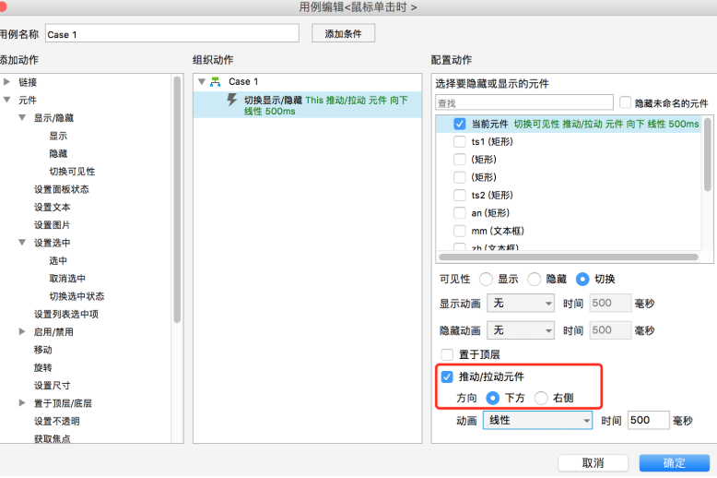This screenshot has width=717, height=478.
Task: Select the 移动 action
Action: pyautogui.click(x=43, y=350)
